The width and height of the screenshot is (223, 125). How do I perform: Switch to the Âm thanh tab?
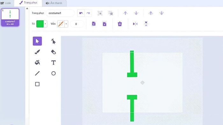[x=54, y=3]
